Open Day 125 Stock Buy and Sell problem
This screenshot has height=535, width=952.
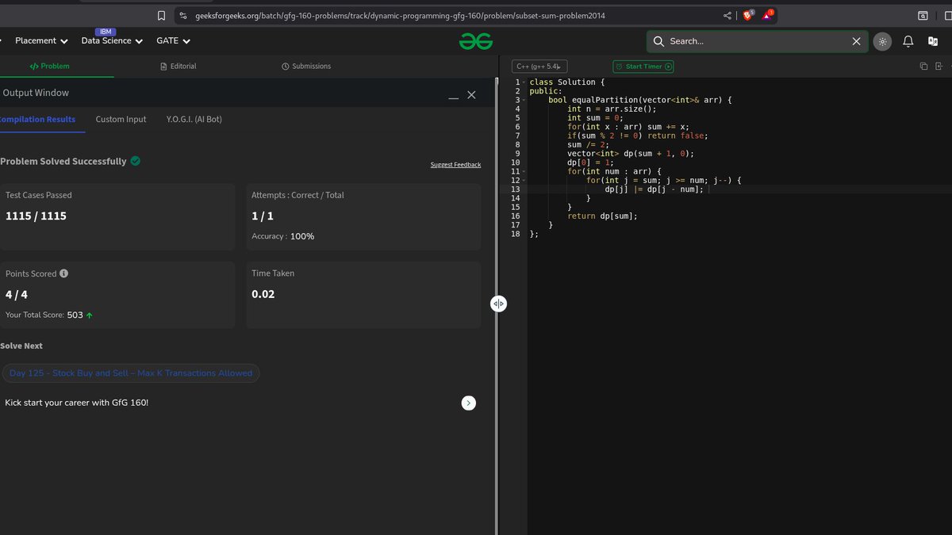(131, 373)
